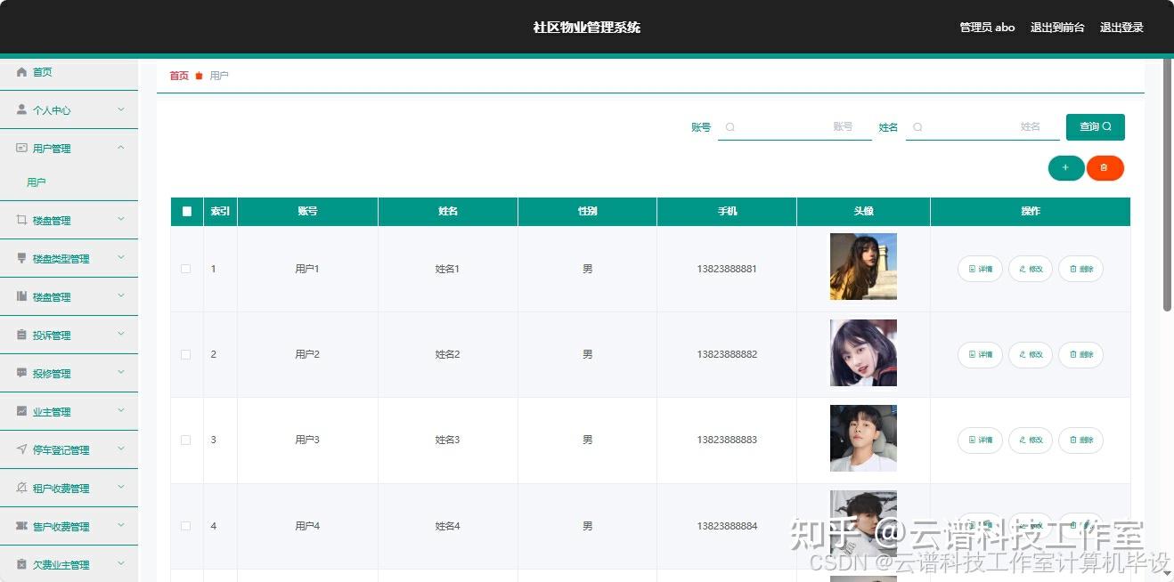1174x582 pixels.
Task: Click the orange trash icon above the table
Action: pyautogui.click(x=1105, y=167)
